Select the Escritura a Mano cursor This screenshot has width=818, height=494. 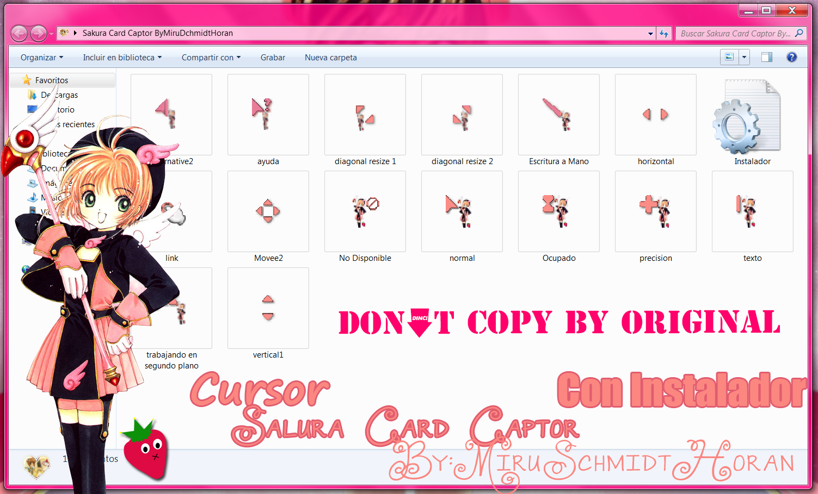[558, 115]
